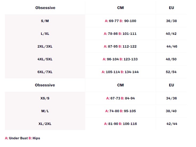Click the top EU column header
This screenshot has height=147, width=196.
[x=171, y=8]
